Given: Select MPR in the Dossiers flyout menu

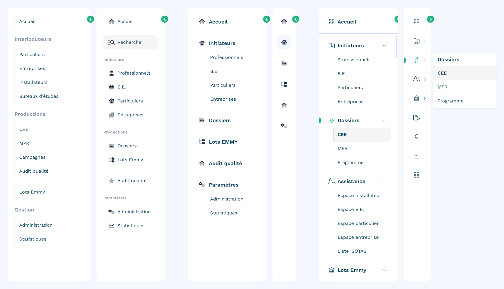Looking at the screenshot, I should pyautogui.click(x=442, y=87).
